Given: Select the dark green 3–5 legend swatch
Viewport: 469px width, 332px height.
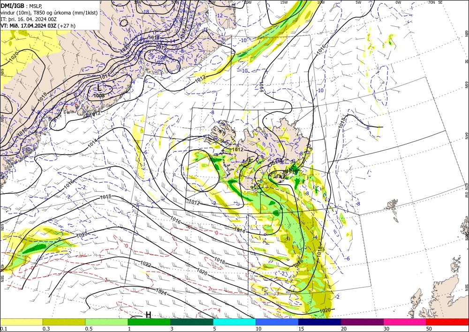Looking at the screenshot, I should (x=192, y=322).
